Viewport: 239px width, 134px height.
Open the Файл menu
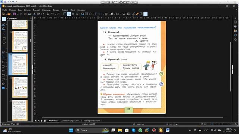4,10
